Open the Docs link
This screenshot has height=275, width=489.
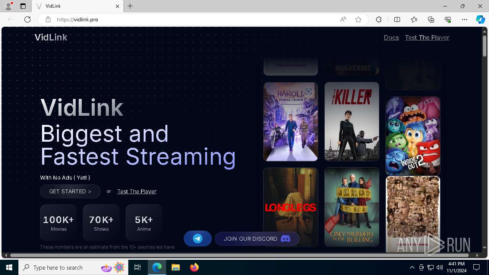tap(391, 37)
